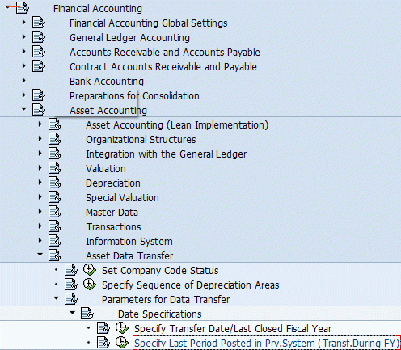Open documentation icon for Master Data node
This screenshot has height=350, width=401.
55,212
